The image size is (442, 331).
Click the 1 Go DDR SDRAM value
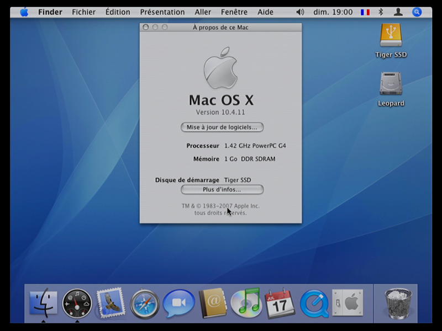[x=250, y=159]
